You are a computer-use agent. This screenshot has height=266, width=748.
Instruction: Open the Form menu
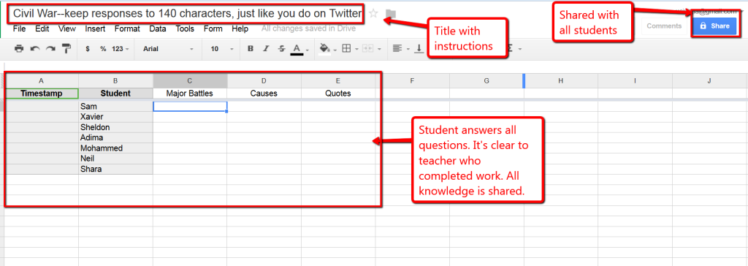pyautogui.click(x=213, y=28)
